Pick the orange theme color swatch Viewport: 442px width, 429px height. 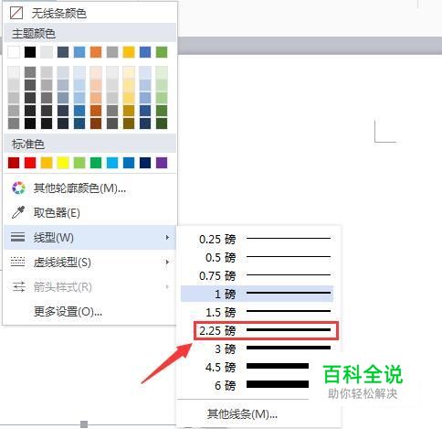[x=96, y=52]
